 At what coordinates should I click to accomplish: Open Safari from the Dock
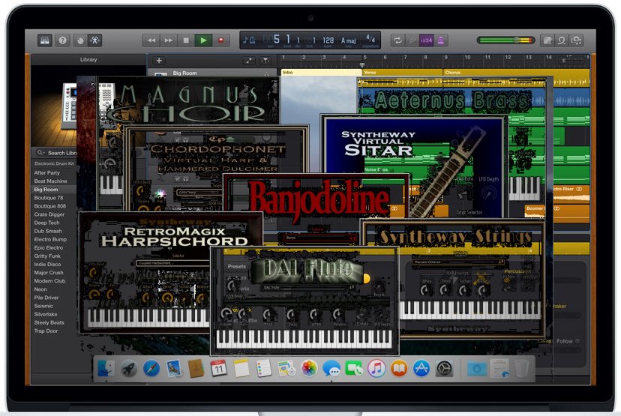pyautogui.click(x=151, y=369)
